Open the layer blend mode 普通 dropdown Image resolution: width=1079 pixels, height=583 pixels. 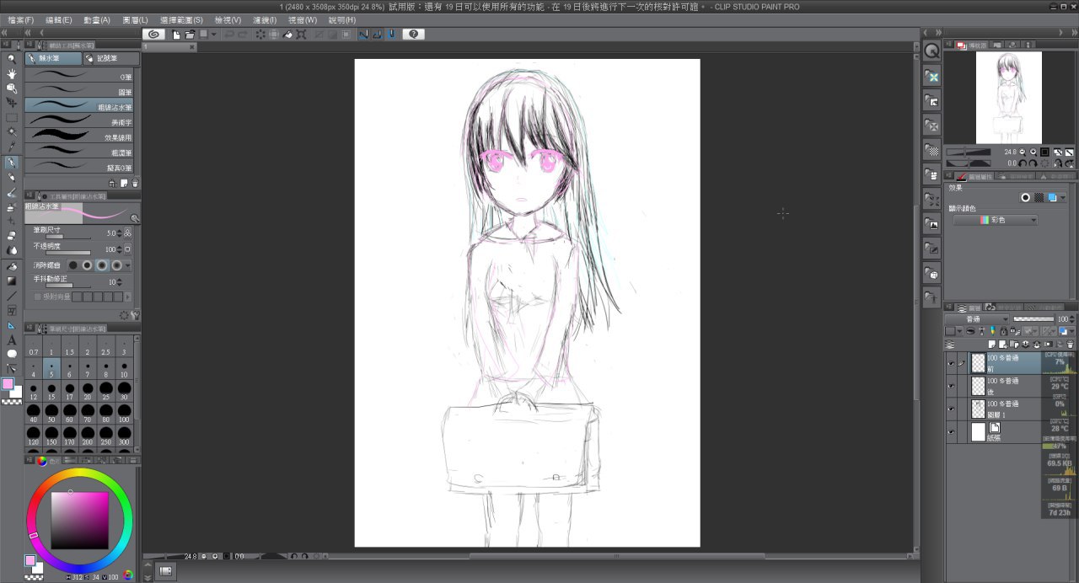click(x=977, y=319)
